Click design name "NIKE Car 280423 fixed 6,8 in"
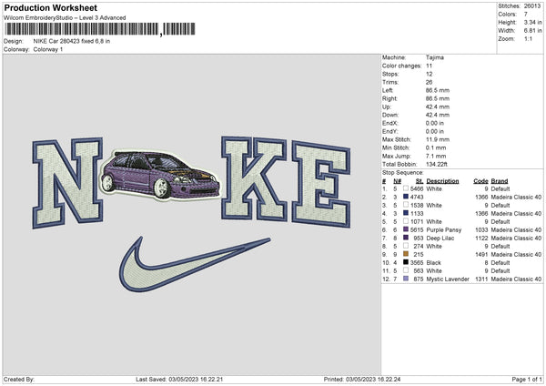Screen dimensions: 546x386 72,41
